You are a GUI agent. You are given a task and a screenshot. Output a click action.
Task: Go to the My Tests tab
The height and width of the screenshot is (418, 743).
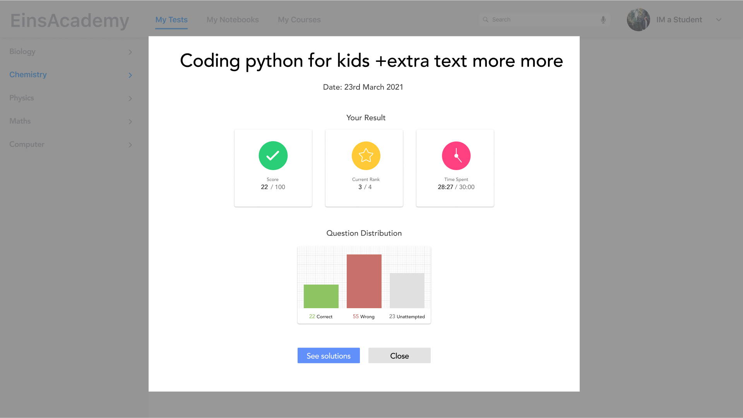click(171, 20)
